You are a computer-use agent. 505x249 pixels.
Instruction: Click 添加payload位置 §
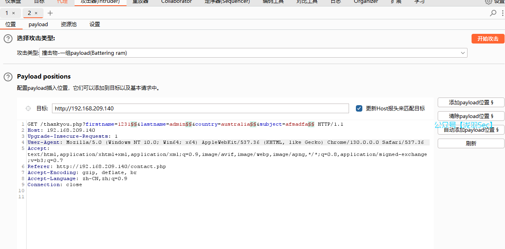(x=470, y=102)
